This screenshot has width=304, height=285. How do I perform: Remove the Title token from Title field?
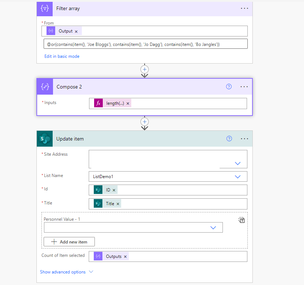(118, 204)
